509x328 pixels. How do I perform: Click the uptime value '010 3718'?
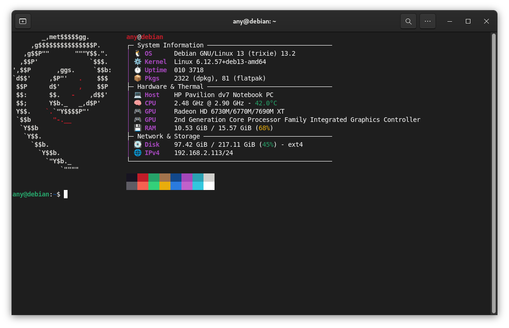[189, 70]
